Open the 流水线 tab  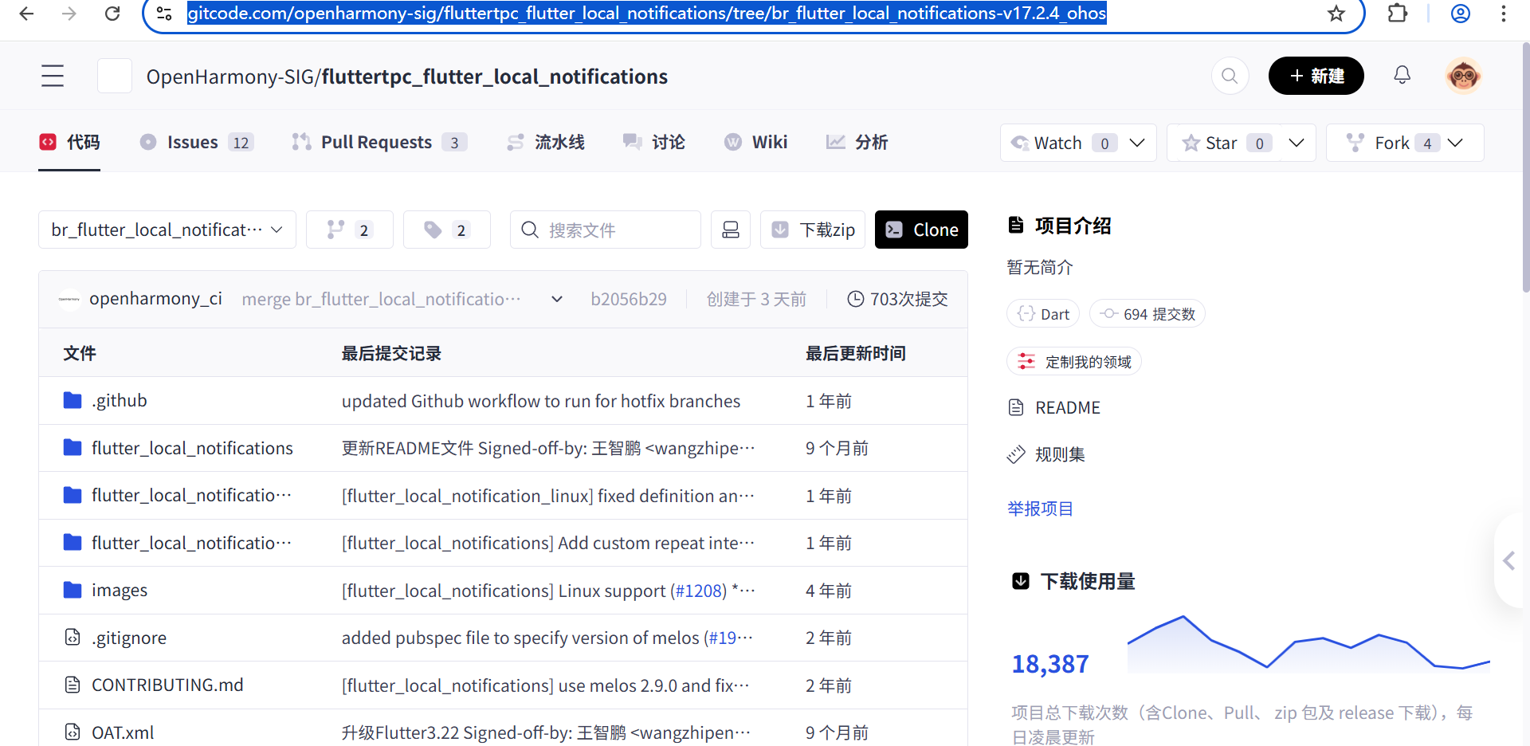click(x=546, y=142)
